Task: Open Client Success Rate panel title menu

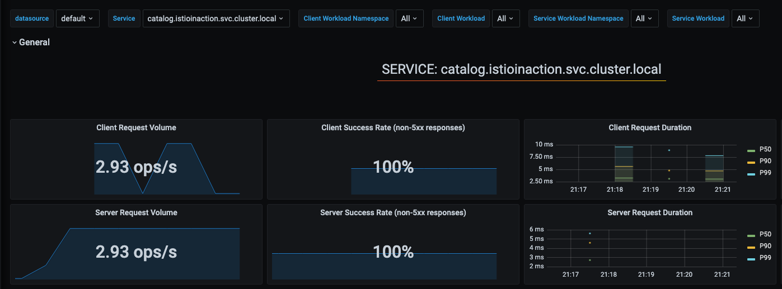Action: coord(393,127)
